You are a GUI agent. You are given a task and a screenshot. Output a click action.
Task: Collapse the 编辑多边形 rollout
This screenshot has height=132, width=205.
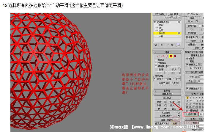167,94
